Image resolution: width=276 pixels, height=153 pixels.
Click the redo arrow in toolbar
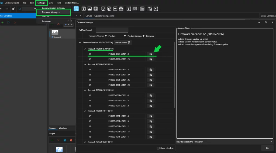tap(7, 9)
